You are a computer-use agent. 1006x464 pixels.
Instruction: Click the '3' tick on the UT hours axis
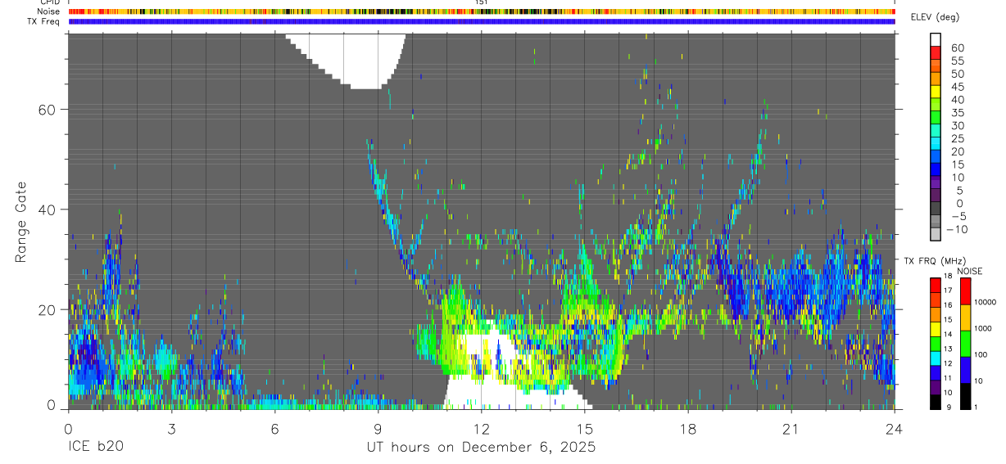pos(171,430)
